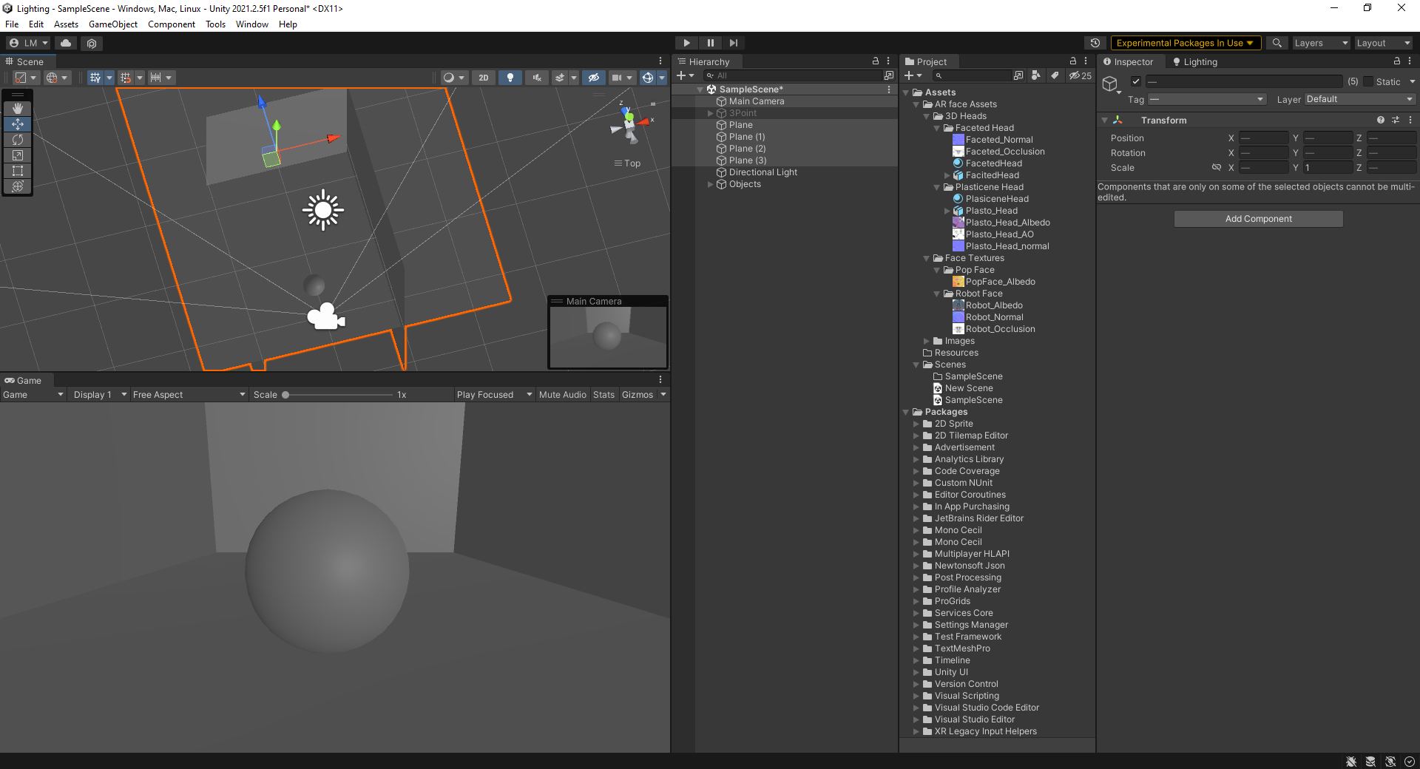Open the Window menu
Image resolution: width=1420 pixels, height=769 pixels.
pyautogui.click(x=252, y=24)
